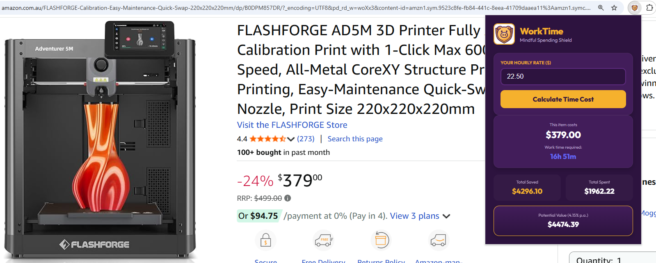Click the WorkTime piggy extension toolbar icon

pos(634,8)
